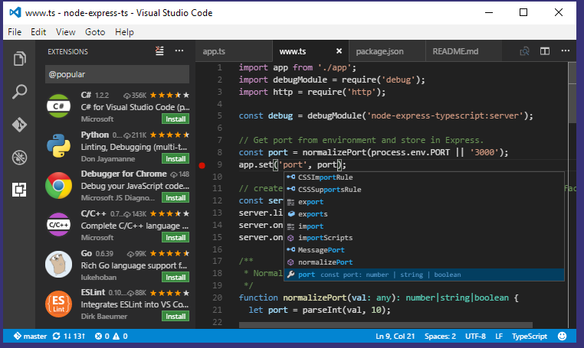Image resolution: width=584 pixels, height=348 pixels.
Task: Split the editor with the split icon
Action: 545,51
